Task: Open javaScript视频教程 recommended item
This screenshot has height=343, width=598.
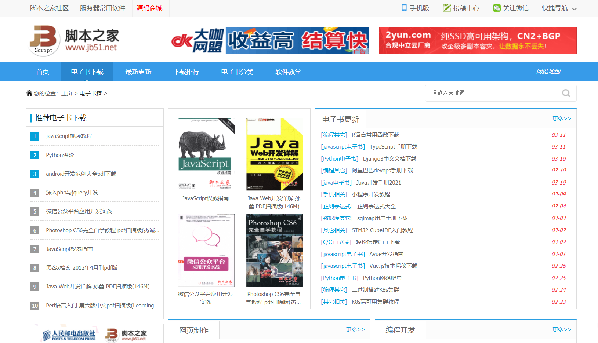Action: 69,136
